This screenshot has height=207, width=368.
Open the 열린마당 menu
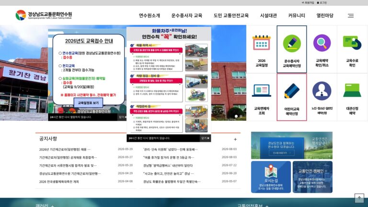coord(325,16)
